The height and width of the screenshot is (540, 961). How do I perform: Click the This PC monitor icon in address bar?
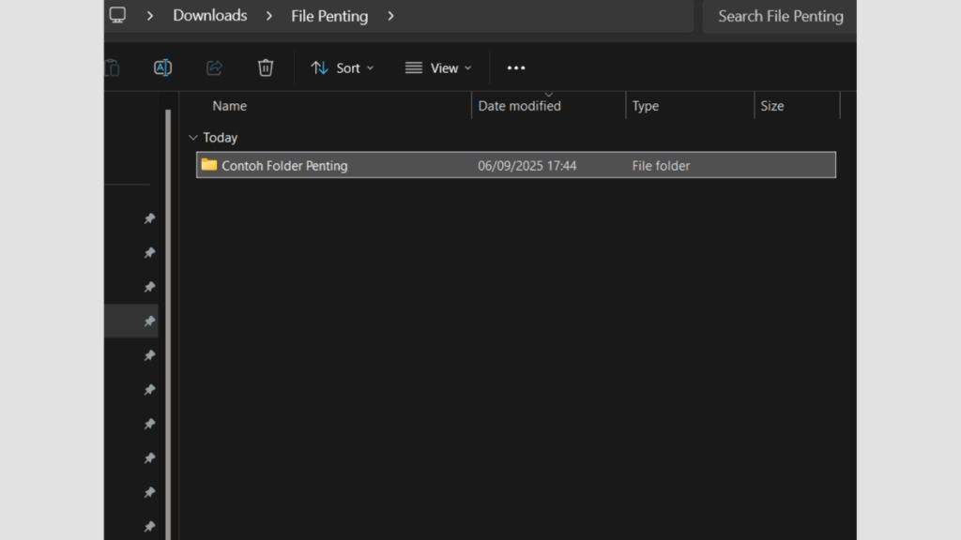(x=117, y=15)
